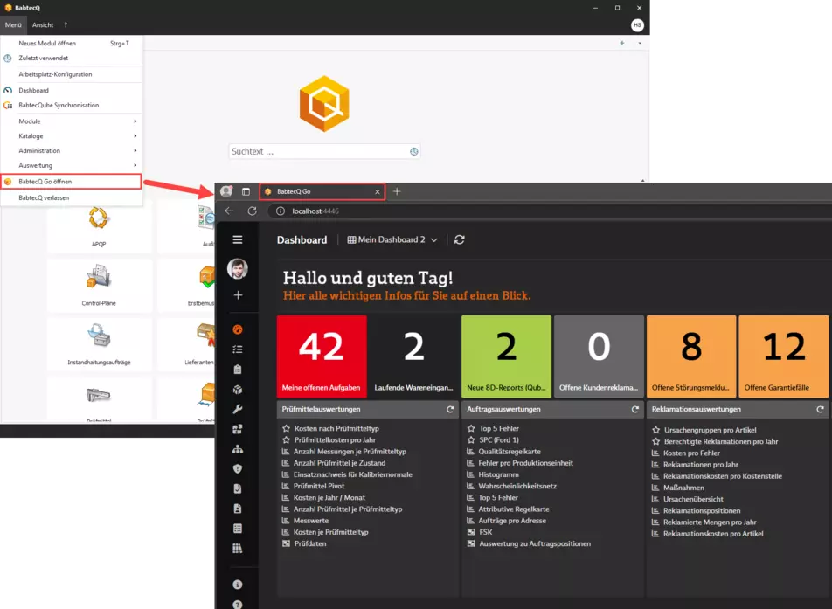
Task: Select the orange dashboard gauge sidebar icon
Action: pyautogui.click(x=238, y=329)
